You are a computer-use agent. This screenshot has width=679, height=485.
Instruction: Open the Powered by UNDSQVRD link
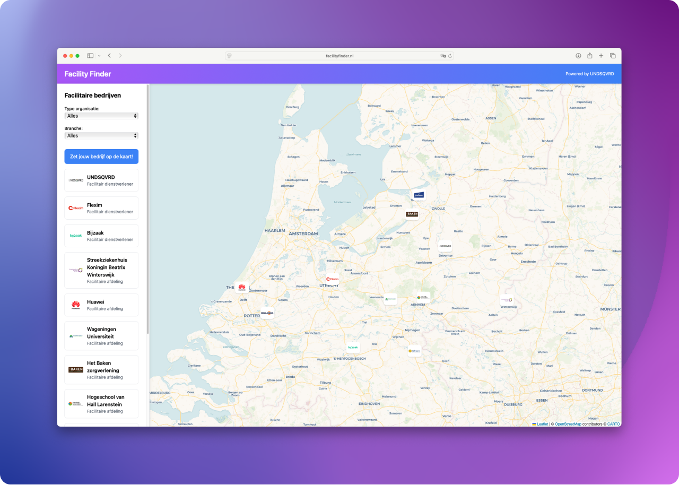click(590, 74)
